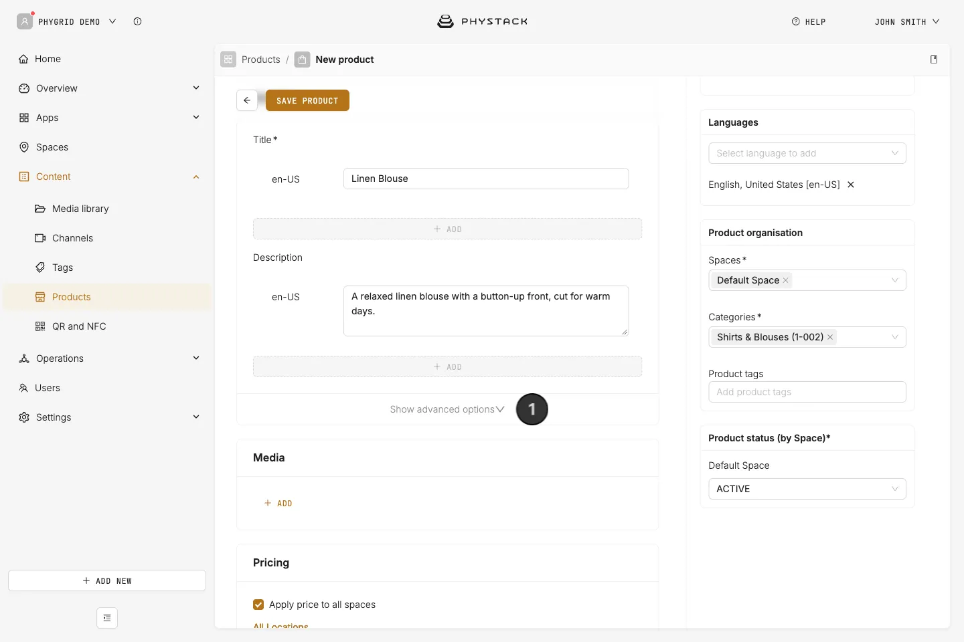Open Spaces in sidebar

(x=107, y=147)
